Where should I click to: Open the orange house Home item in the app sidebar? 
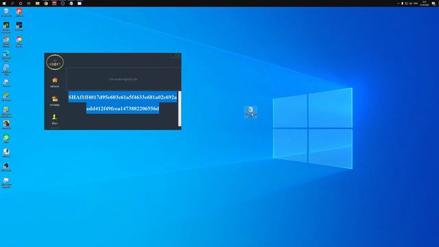(55, 82)
